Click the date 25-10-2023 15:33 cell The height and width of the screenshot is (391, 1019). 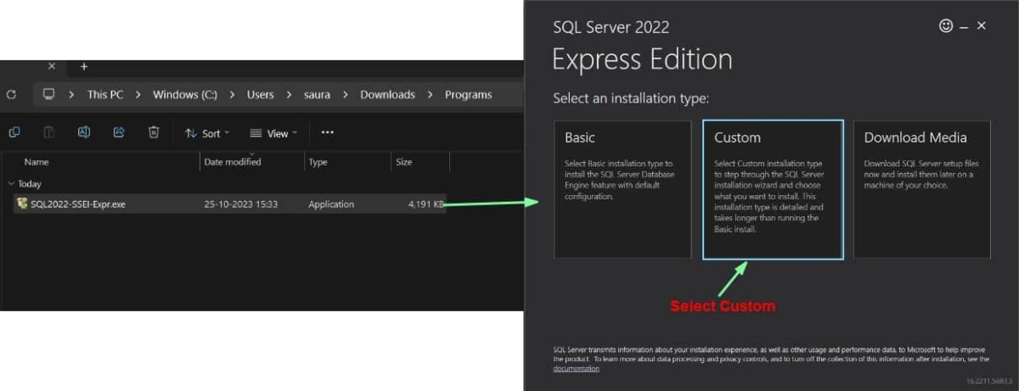241,204
